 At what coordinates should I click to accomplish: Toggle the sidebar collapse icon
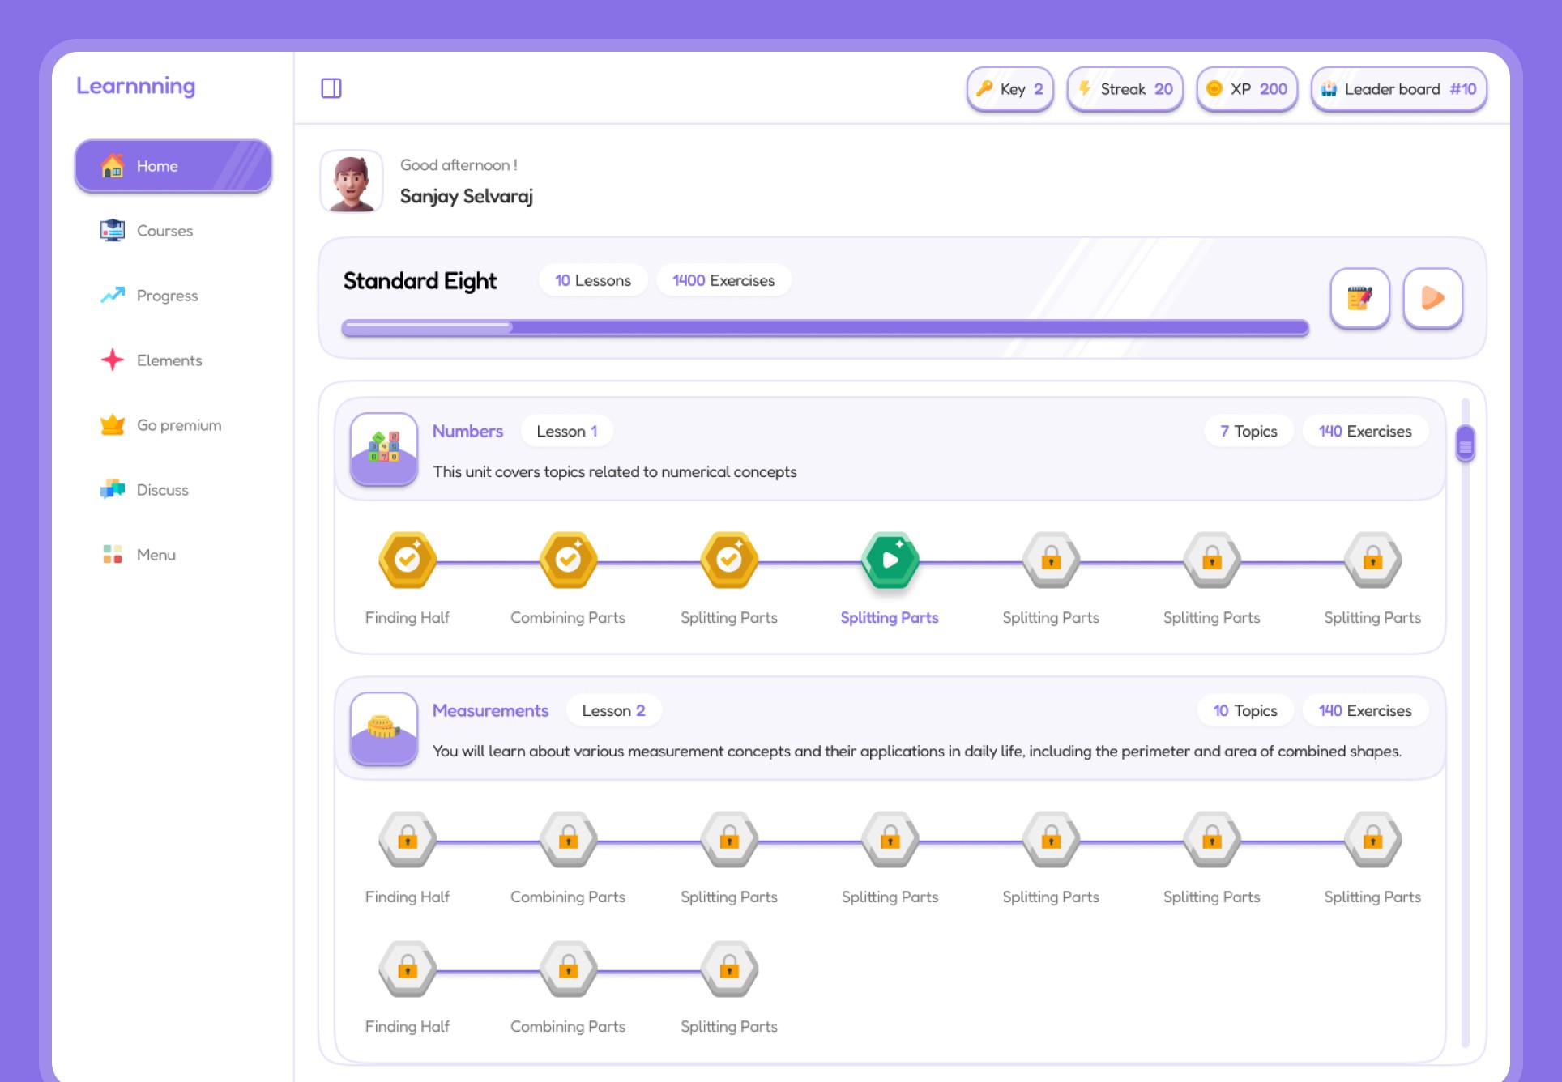pyautogui.click(x=331, y=88)
